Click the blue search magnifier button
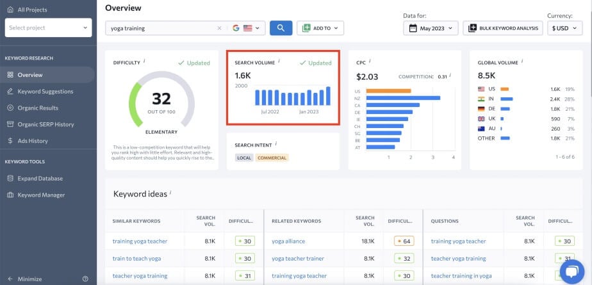Viewport: 592px width, 285px height. click(281, 28)
